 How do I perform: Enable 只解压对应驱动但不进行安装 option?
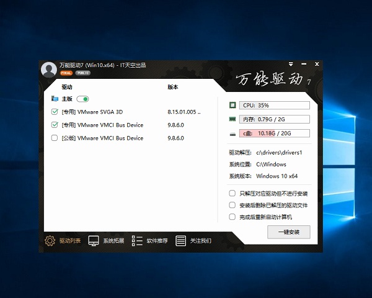click(232, 193)
